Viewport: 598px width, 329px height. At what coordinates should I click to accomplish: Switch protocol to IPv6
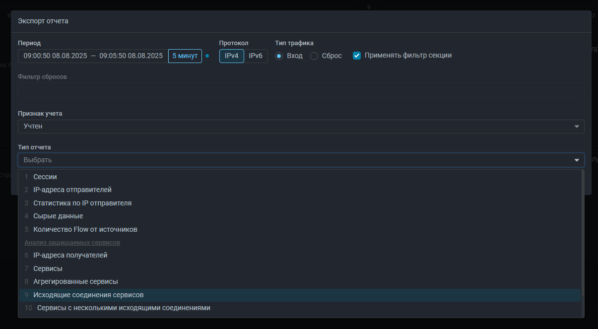256,56
